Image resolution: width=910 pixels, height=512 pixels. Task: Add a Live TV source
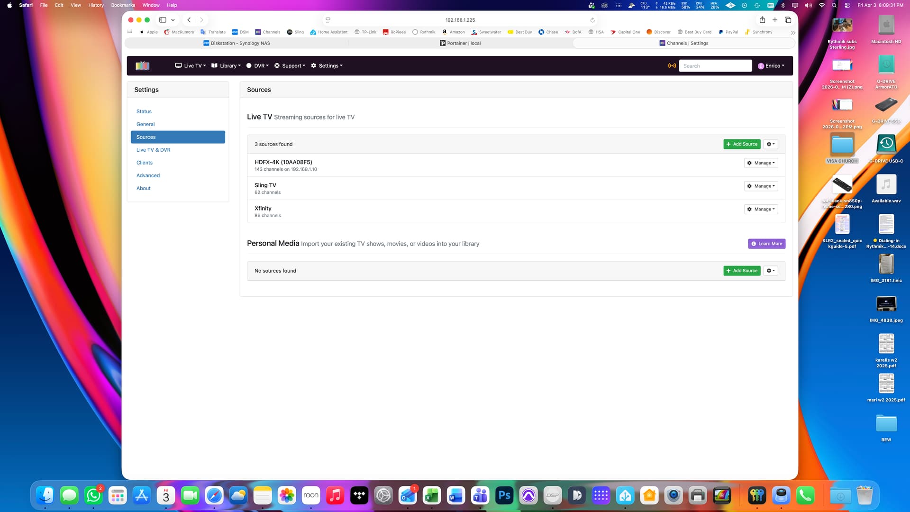[742, 144]
